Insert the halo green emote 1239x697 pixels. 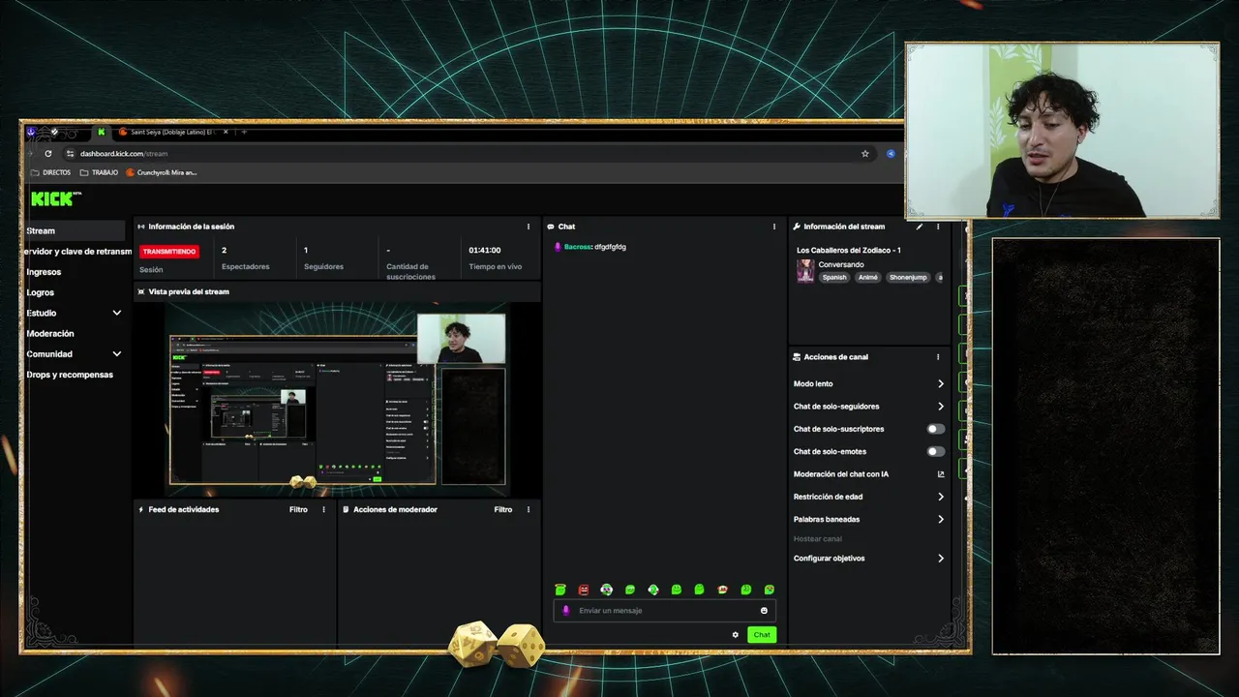click(x=560, y=590)
